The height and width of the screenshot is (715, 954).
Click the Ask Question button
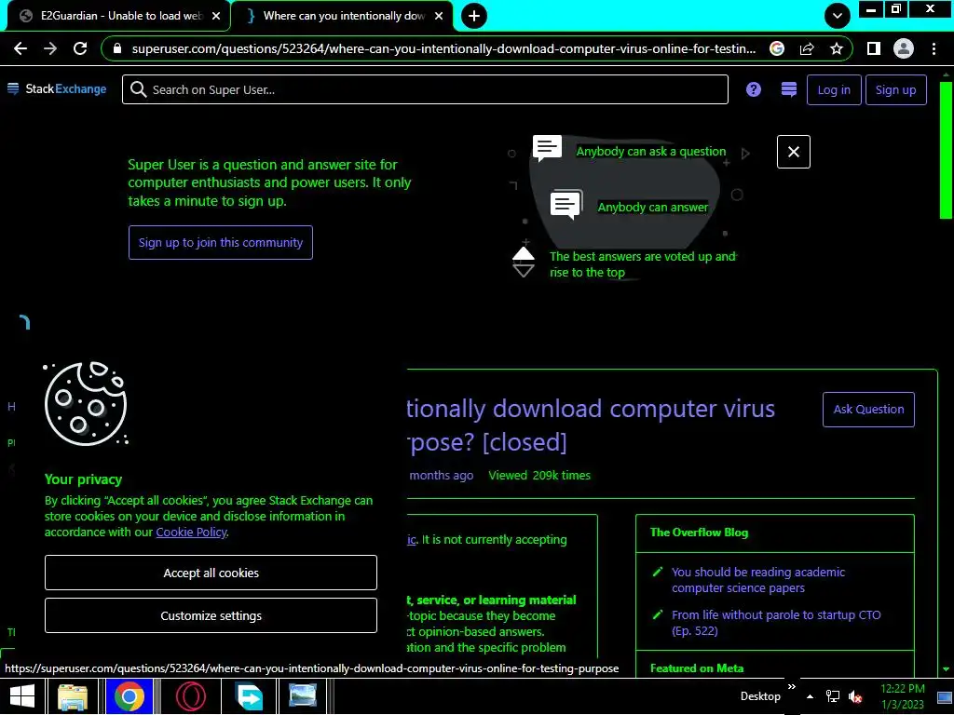(868, 410)
